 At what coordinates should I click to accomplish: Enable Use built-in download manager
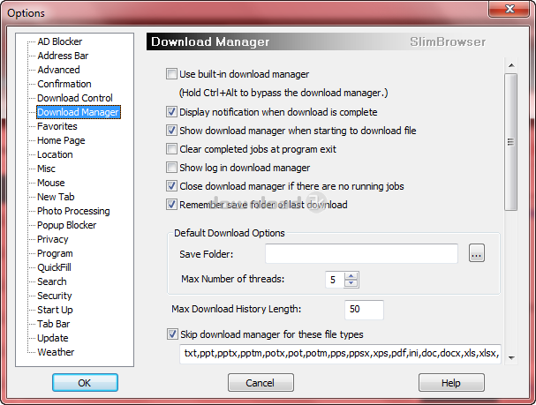[x=172, y=75]
